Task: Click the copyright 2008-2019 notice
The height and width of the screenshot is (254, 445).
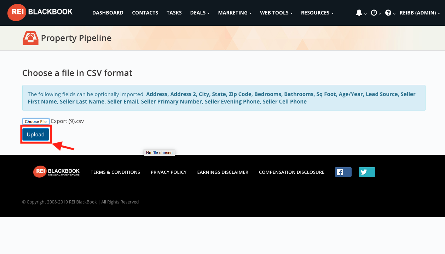Action: click(80, 202)
